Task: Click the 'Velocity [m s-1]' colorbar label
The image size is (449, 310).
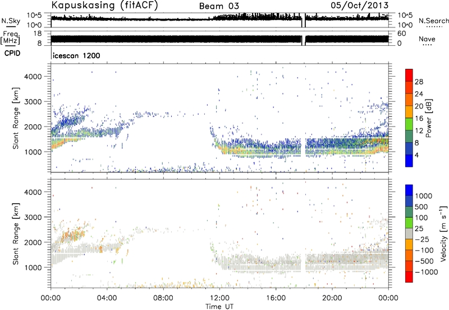Action: (443, 233)
